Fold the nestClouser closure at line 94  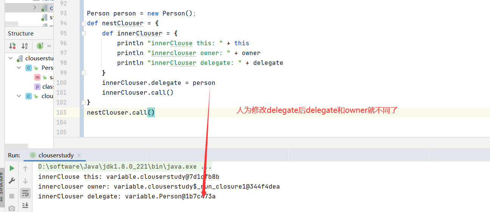tap(83, 23)
